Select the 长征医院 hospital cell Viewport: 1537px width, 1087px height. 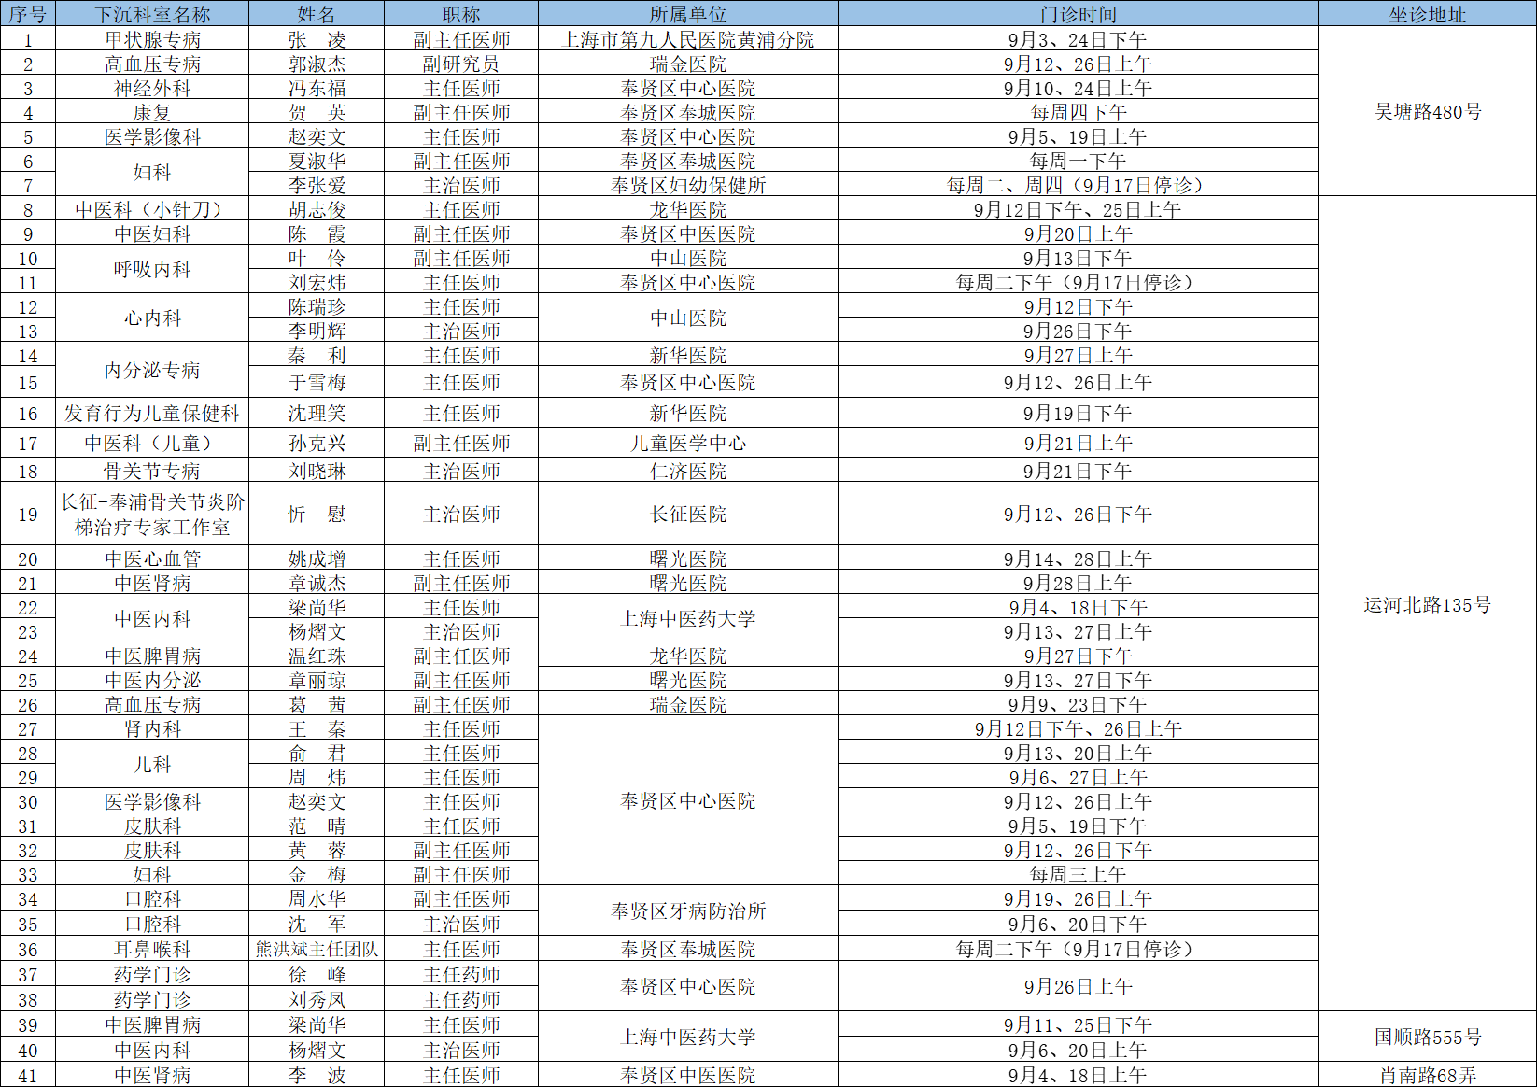pyautogui.click(x=688, y=514)
